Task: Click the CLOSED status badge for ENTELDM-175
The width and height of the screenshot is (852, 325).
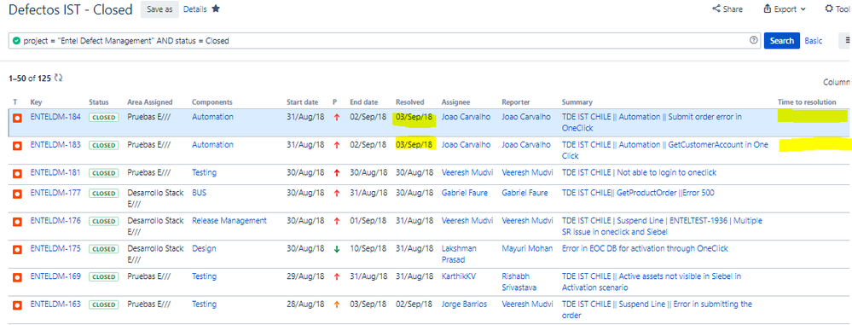Action: point(103,249)
